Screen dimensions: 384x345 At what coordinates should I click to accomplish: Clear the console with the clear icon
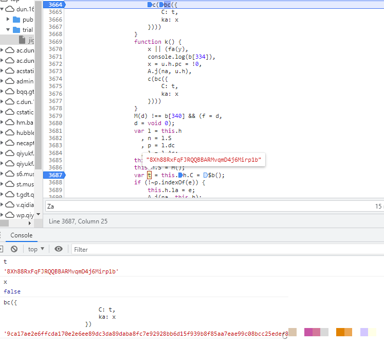click(x=14, y=249)
